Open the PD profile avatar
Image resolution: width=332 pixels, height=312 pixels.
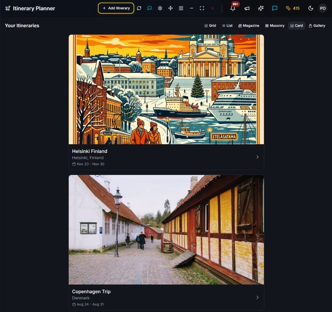click(x=323, y=8)
